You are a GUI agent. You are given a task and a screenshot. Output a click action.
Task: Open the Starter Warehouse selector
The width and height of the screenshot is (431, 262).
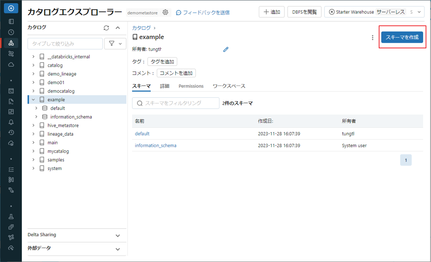(374, 12)
